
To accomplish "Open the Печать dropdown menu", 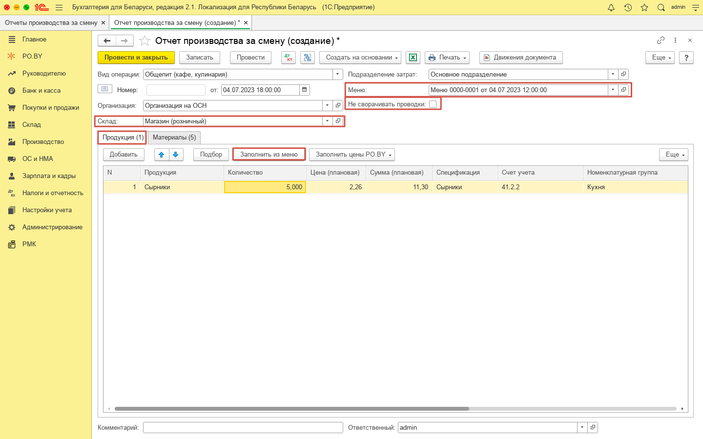I will coord(447,58).
